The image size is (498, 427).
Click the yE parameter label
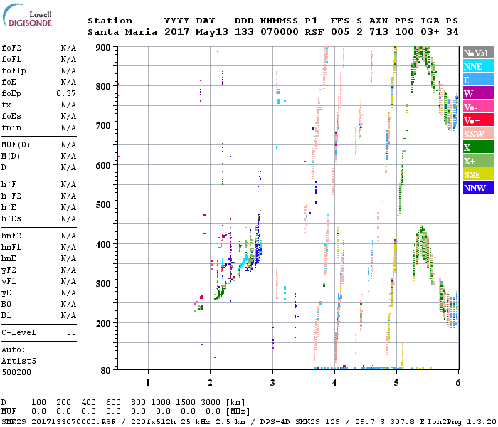[6, 293]
